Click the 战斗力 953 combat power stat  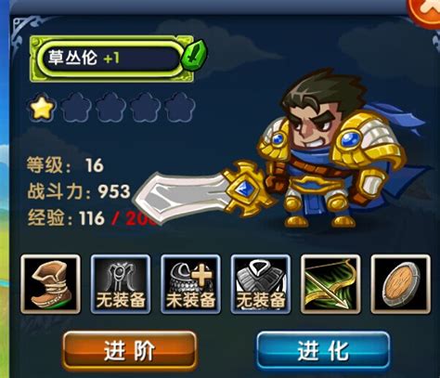click(x=79, y=191)
